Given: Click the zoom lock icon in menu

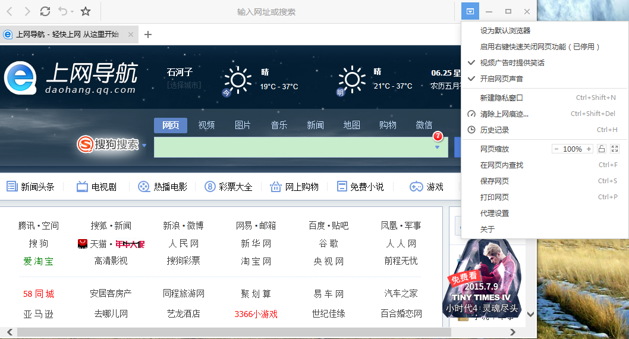Looking at the screenshot, I should [601, 149].
